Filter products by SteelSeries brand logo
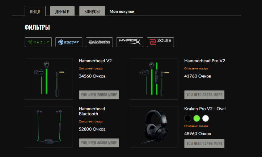Viewport: 262px width, 157px height. [x=99, y=42]
